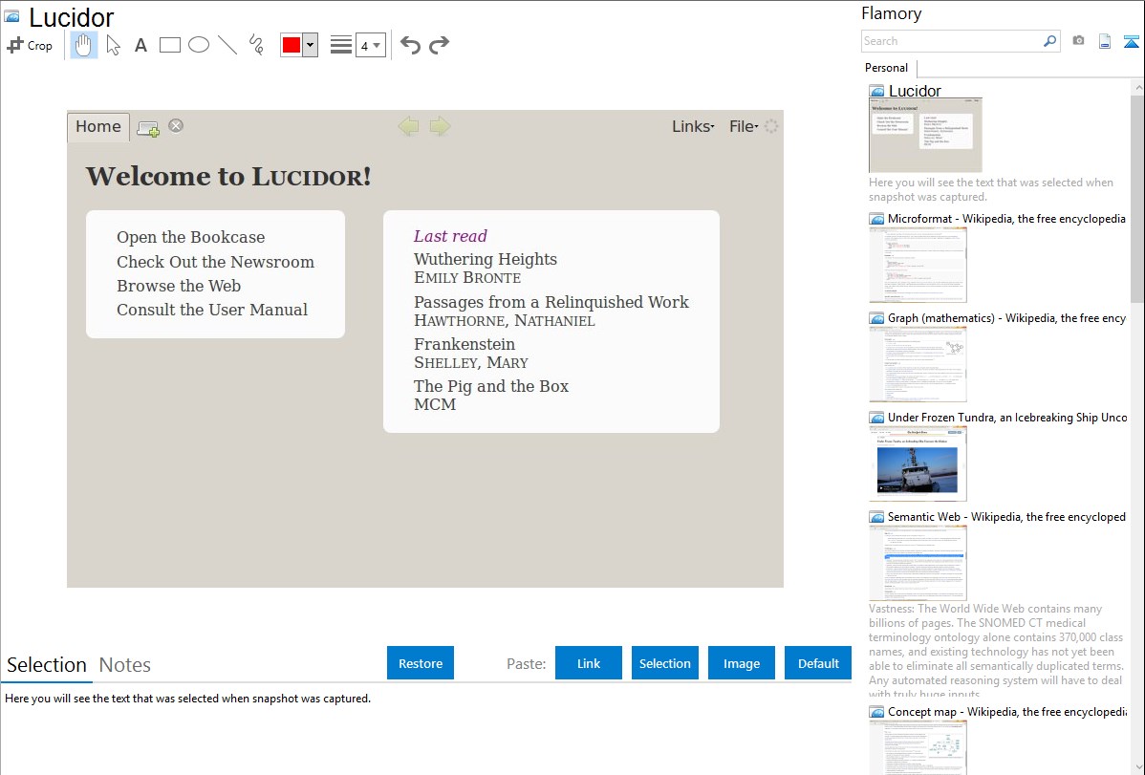
Task: Select the Crop tool
Action: (x=30, y=45)
